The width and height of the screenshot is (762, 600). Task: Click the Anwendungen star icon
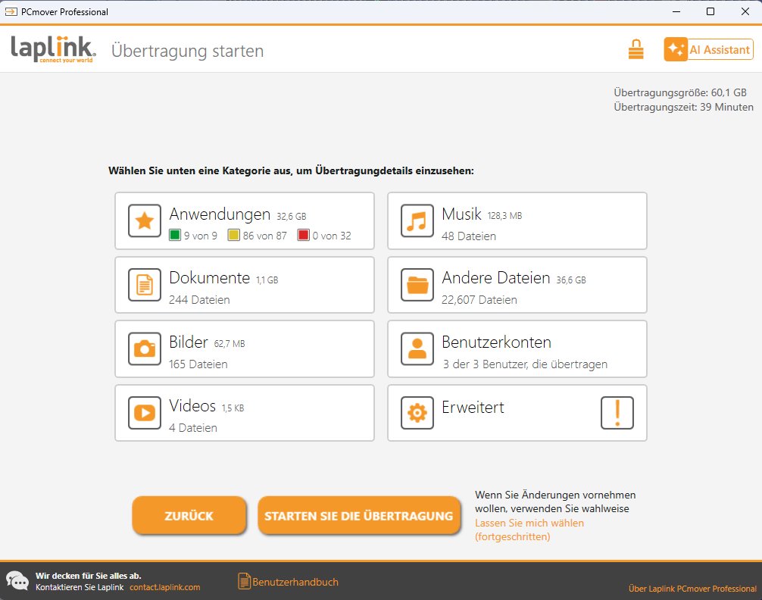[x=145, y=220]
